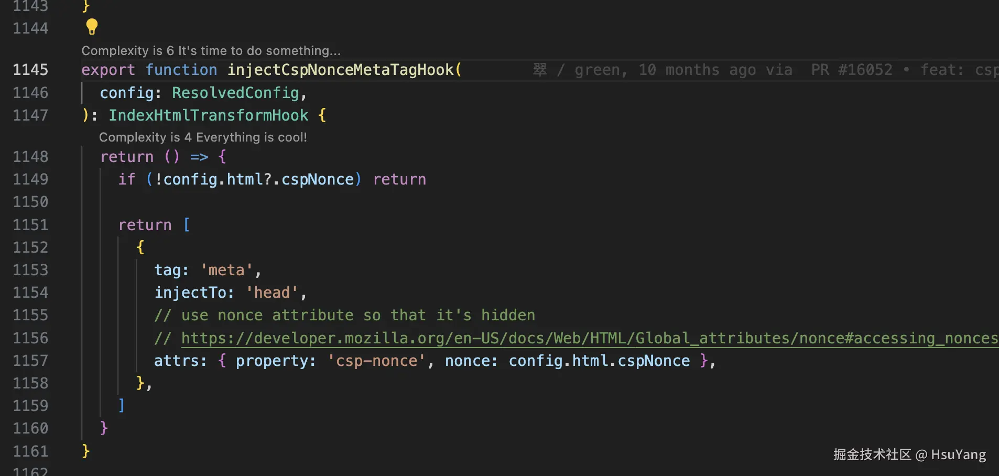999x476 pixels.
Task: Open the 'Complexity is 6' code lens
Action: (211, 51)
